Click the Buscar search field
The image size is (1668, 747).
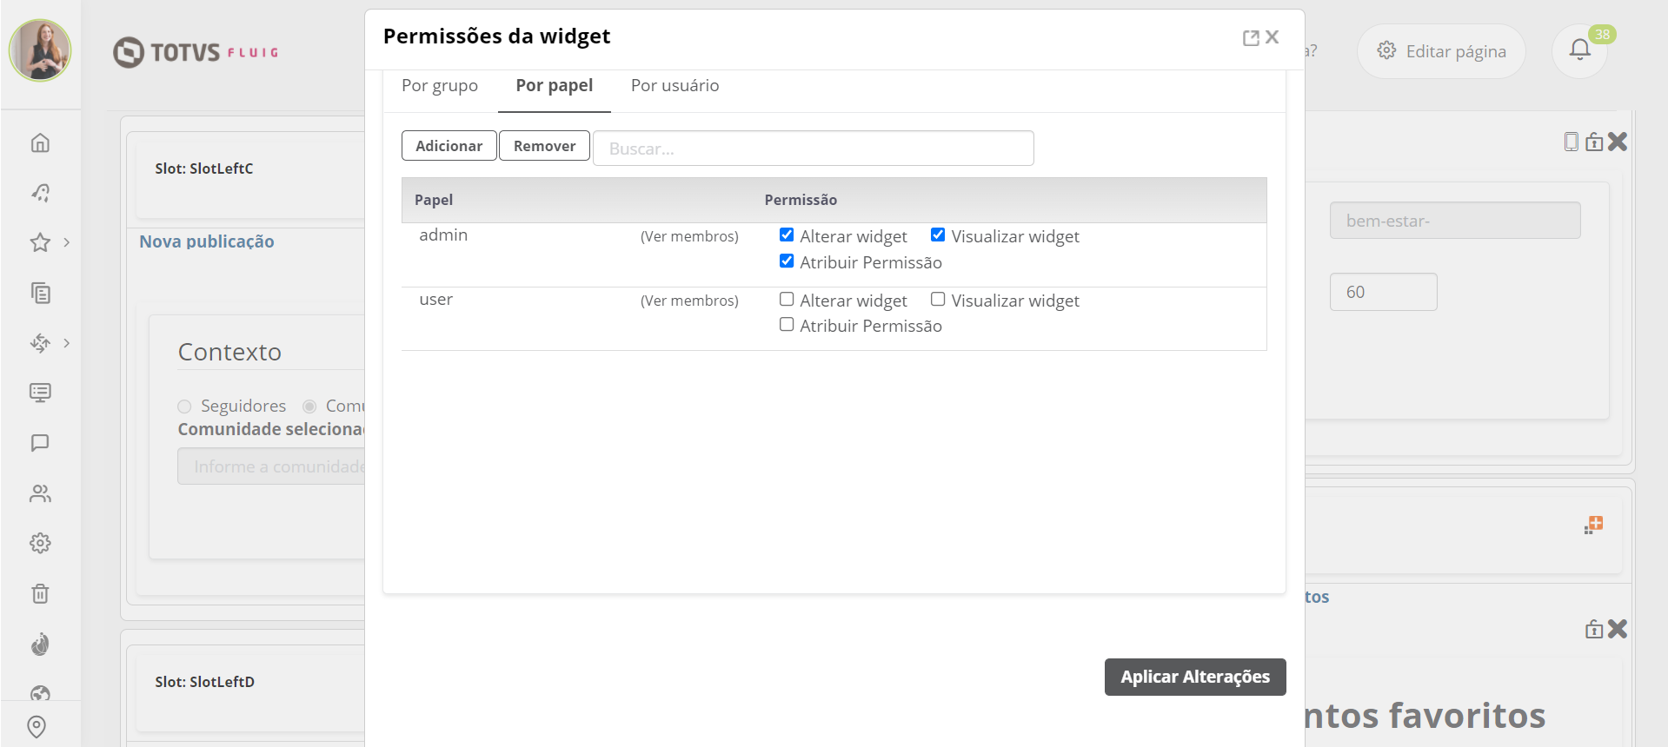tap(814, 149)
